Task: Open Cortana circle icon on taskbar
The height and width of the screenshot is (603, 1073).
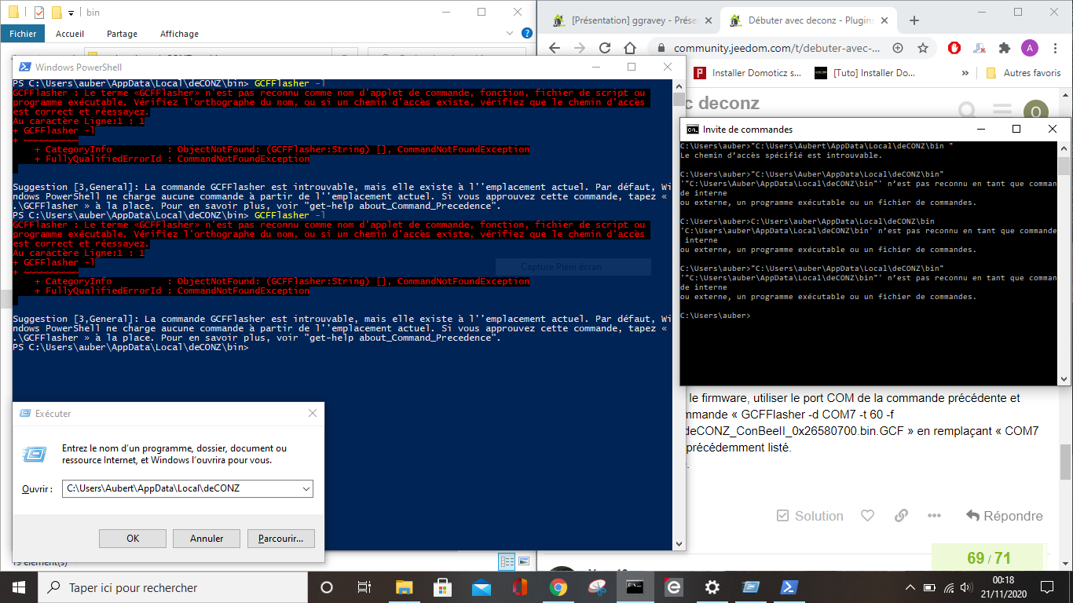Action: coord(327,587)
